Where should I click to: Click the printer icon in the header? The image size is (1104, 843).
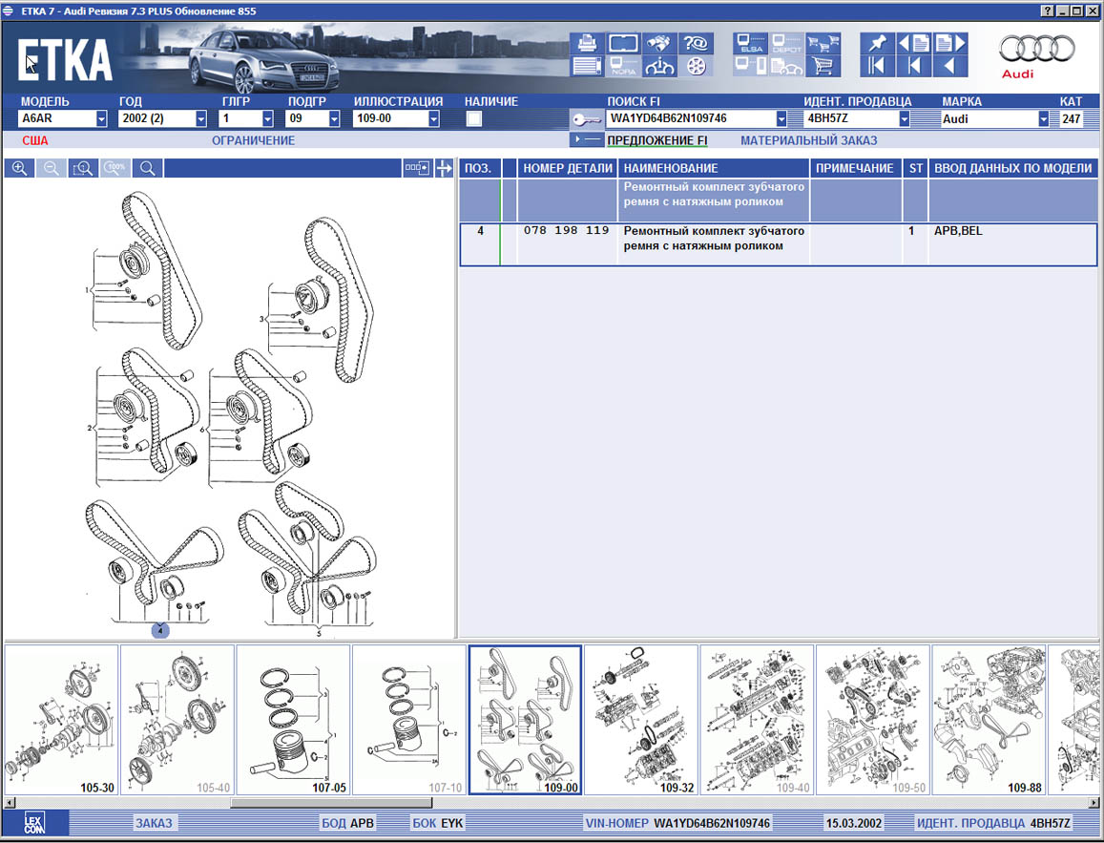tap(587, 44)
